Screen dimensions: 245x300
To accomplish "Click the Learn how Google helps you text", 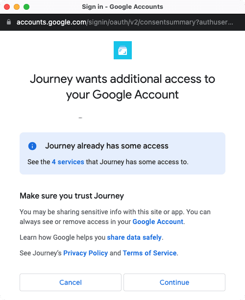I will click(x=63, y=237).
